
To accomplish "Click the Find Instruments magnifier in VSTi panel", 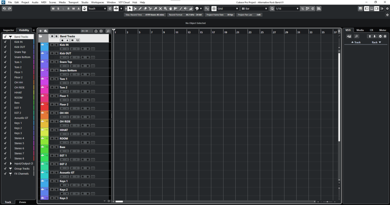I will tap(356, 36).
